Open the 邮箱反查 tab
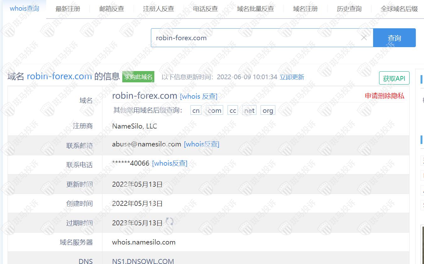The height and width of the screenshot is (264, 424). (x=112, y=9)
